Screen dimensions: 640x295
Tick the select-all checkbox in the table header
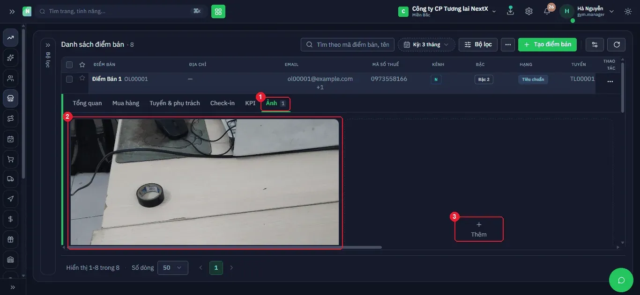coord(69,65)
